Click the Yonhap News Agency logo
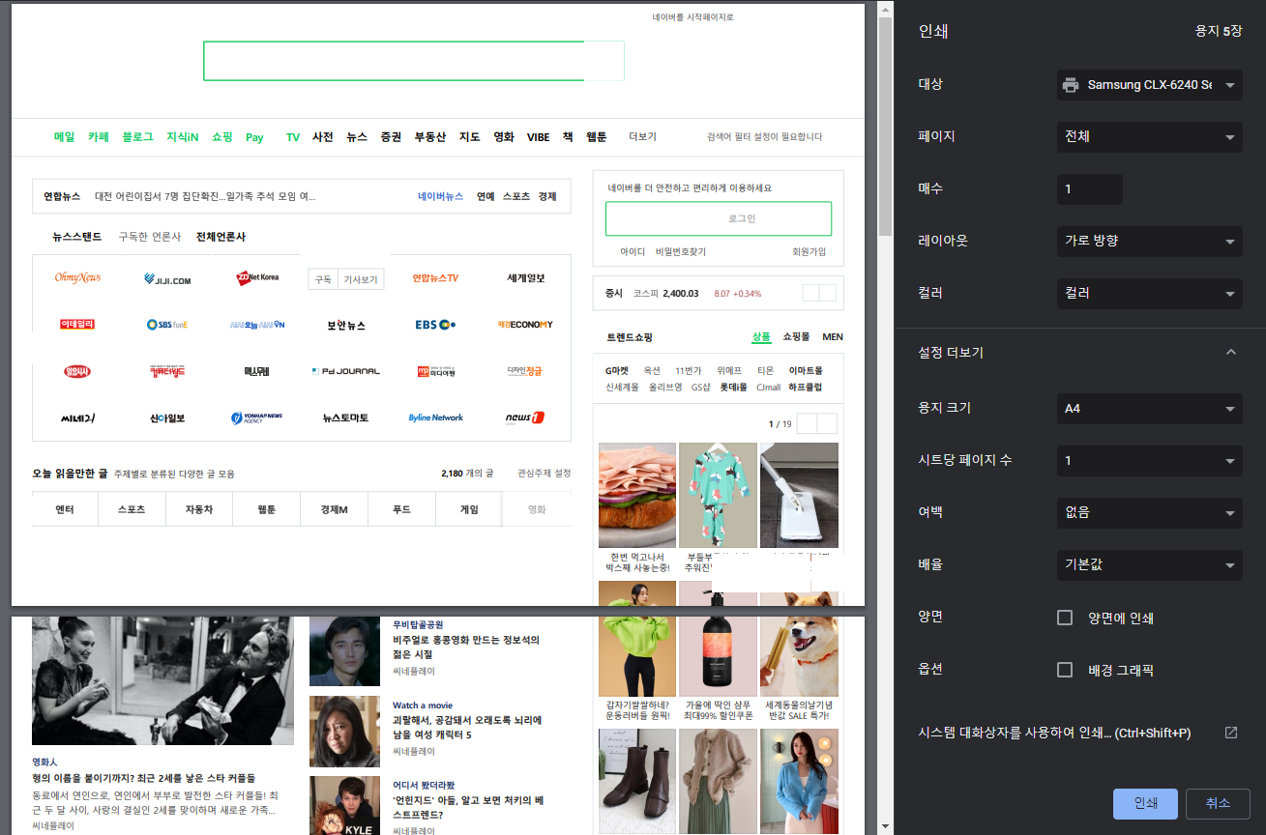 click(257, 417)
